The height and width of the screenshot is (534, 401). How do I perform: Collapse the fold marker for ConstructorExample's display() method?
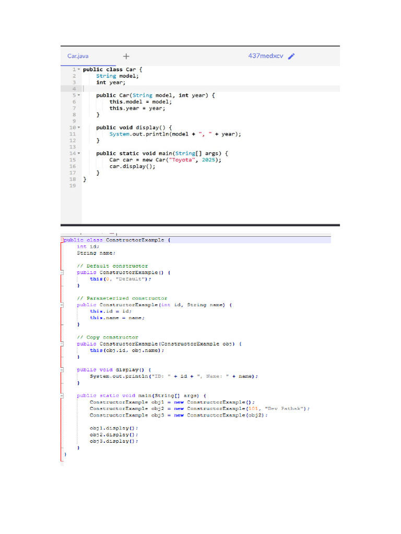(62, 370)
